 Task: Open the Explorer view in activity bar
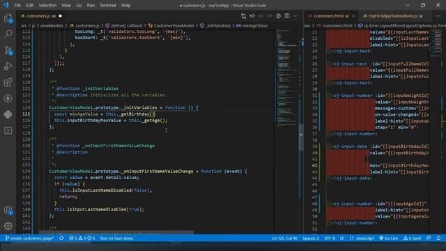click(x=8, y=19)
